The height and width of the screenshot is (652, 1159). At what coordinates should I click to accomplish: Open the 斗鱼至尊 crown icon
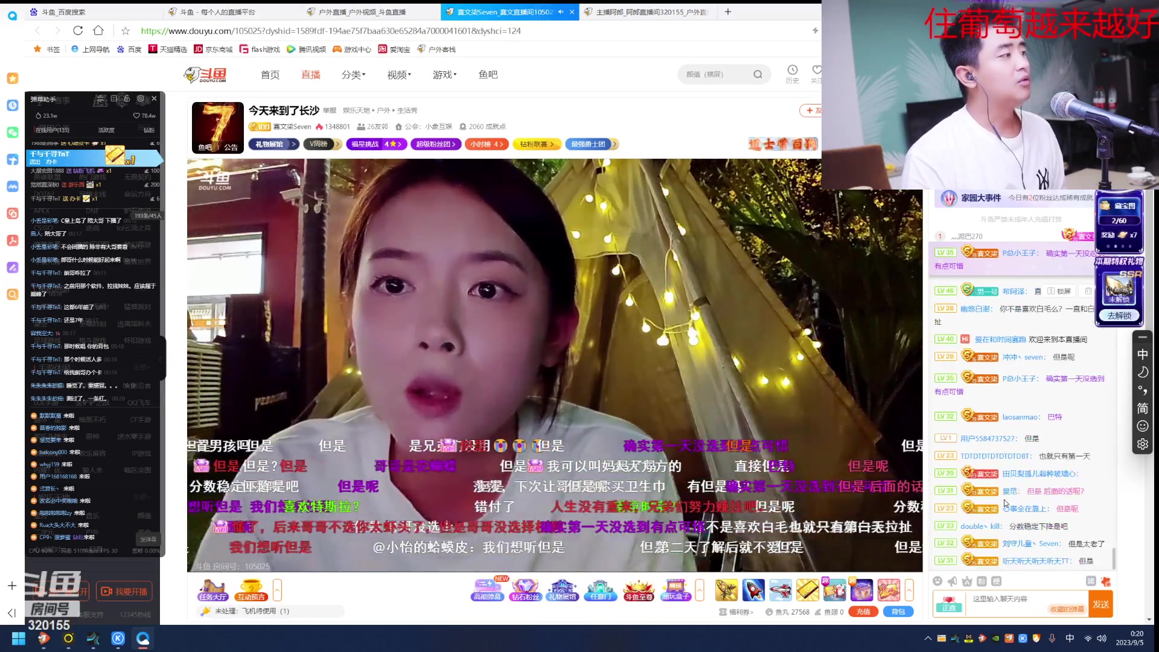click(639, 590)
